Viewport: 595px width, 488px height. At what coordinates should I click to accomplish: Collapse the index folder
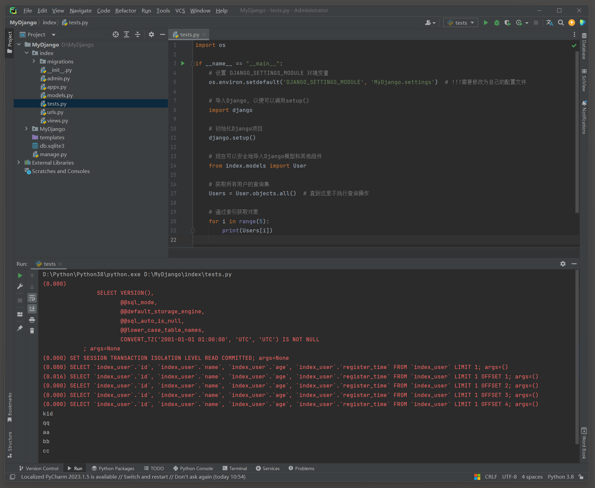(27, 53)
